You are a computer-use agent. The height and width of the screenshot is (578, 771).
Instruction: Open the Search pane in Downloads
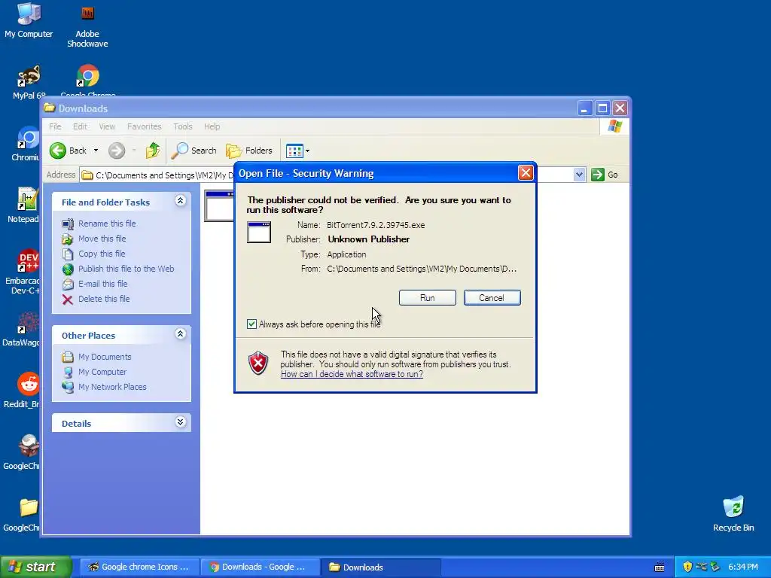194,151
